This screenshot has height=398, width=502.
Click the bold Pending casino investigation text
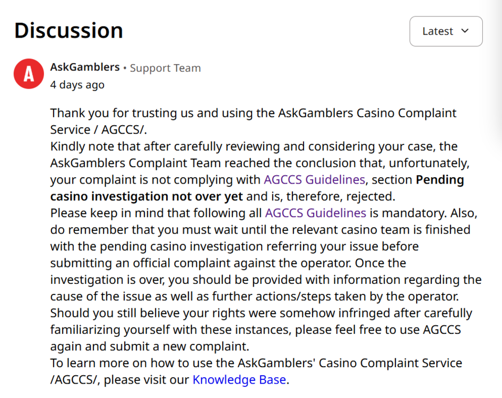[146, 196]
